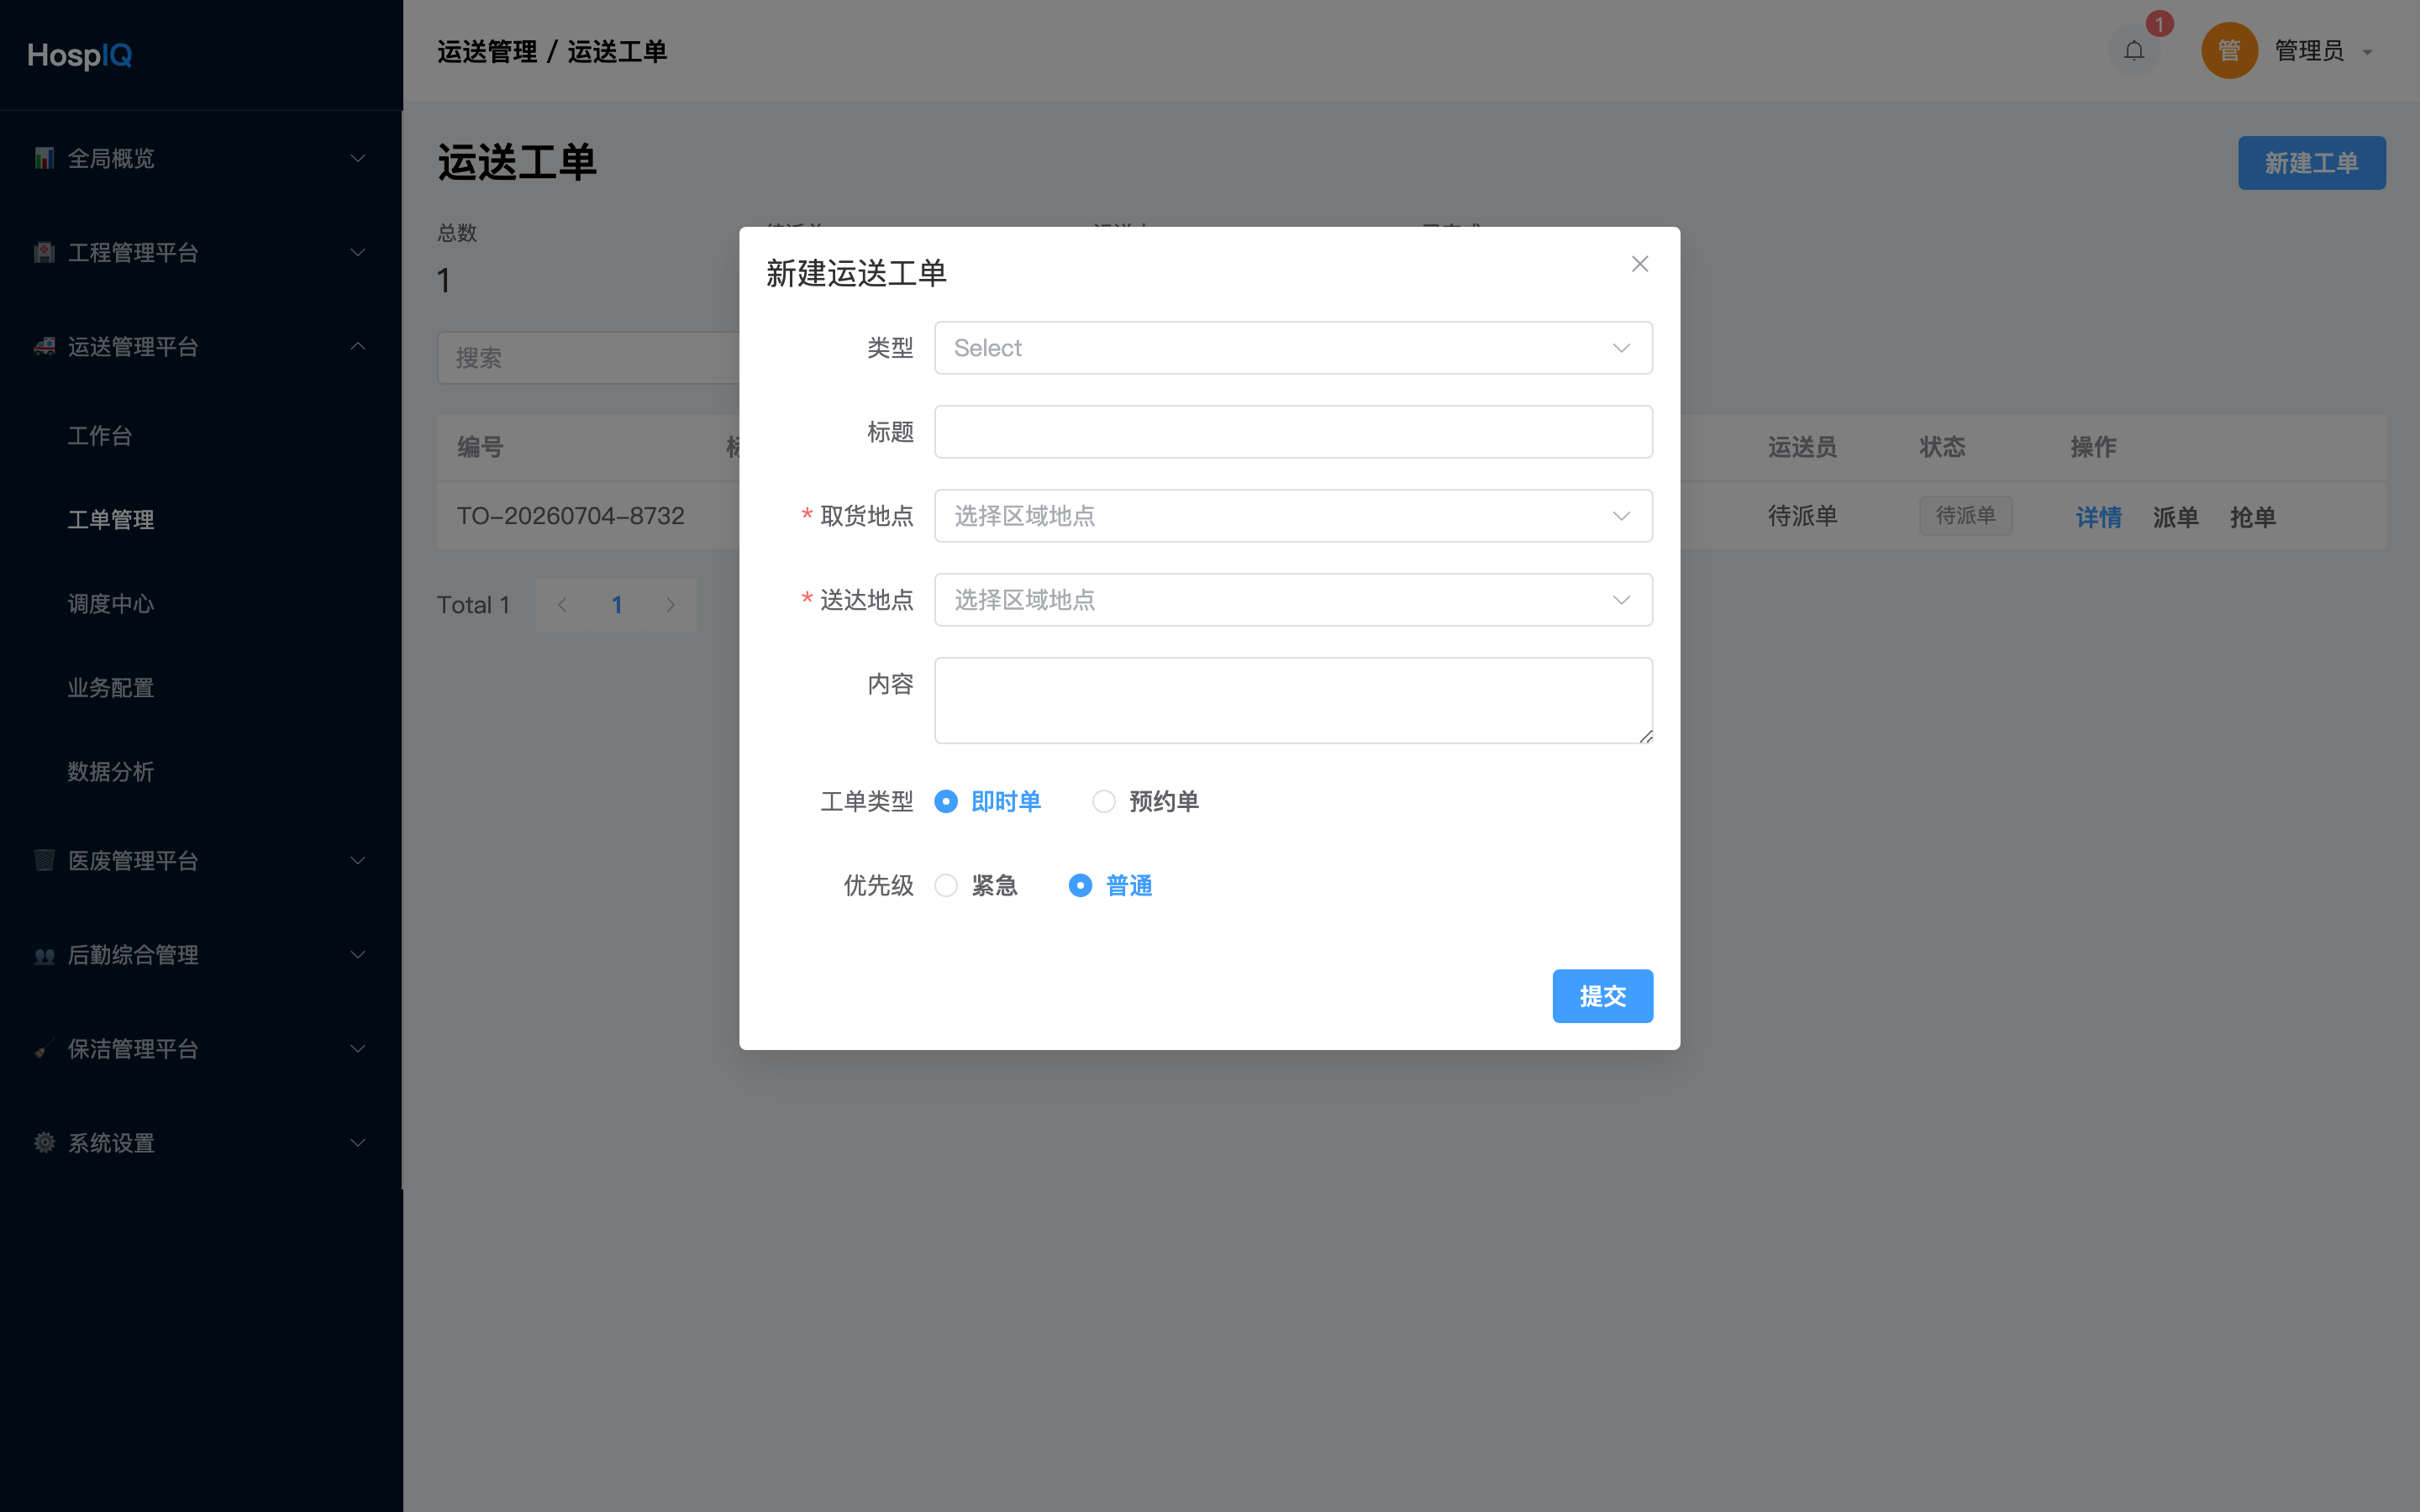Choose 紧急 priority radio
This screenshot has height=1512, width=2420.
click(x=976, y=885)
